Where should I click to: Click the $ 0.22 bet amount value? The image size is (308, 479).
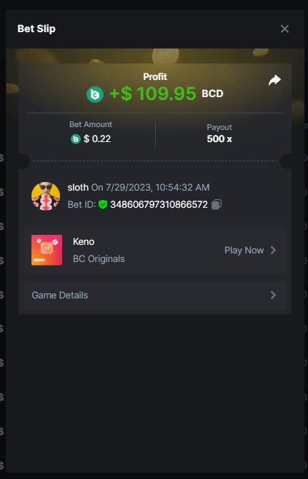point(97,139)
